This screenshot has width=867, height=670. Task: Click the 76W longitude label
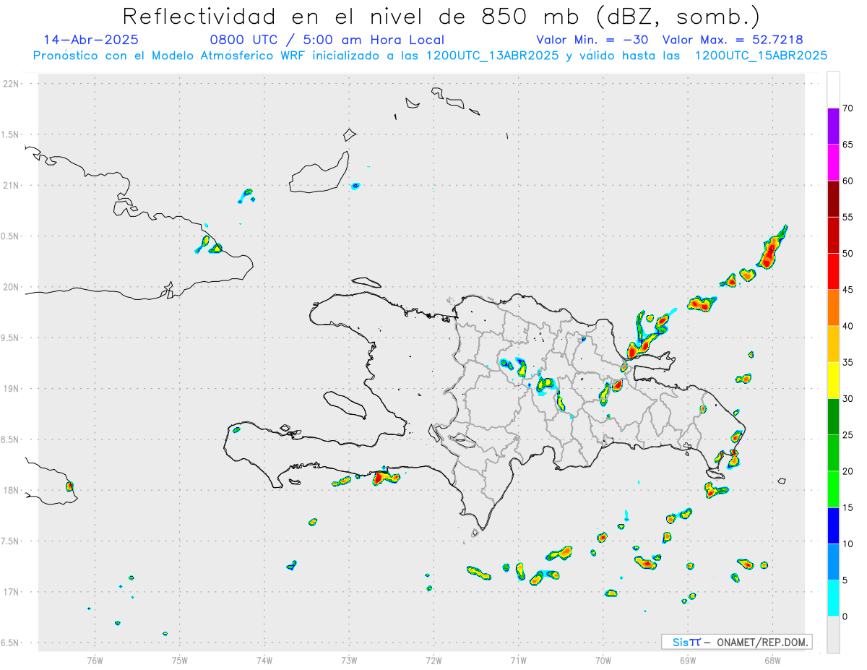[x=95, y=660]
